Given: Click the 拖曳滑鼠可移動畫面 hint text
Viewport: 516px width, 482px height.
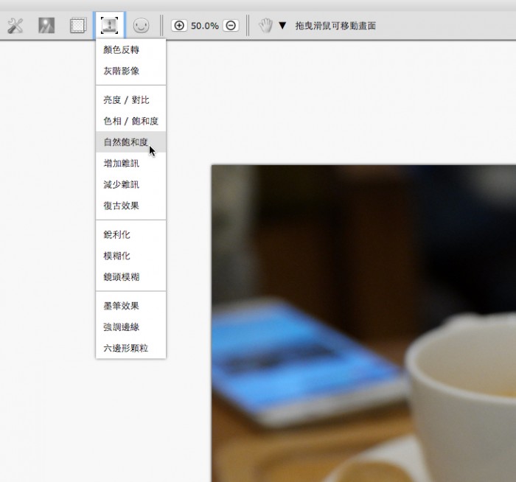Looking at the screenshot, I should pyautogui.click(x=335, y=26).
